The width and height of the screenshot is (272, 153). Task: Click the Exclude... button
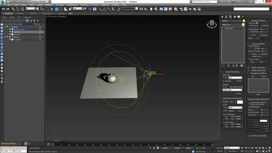pyautogui.click(x=239, y=93)
